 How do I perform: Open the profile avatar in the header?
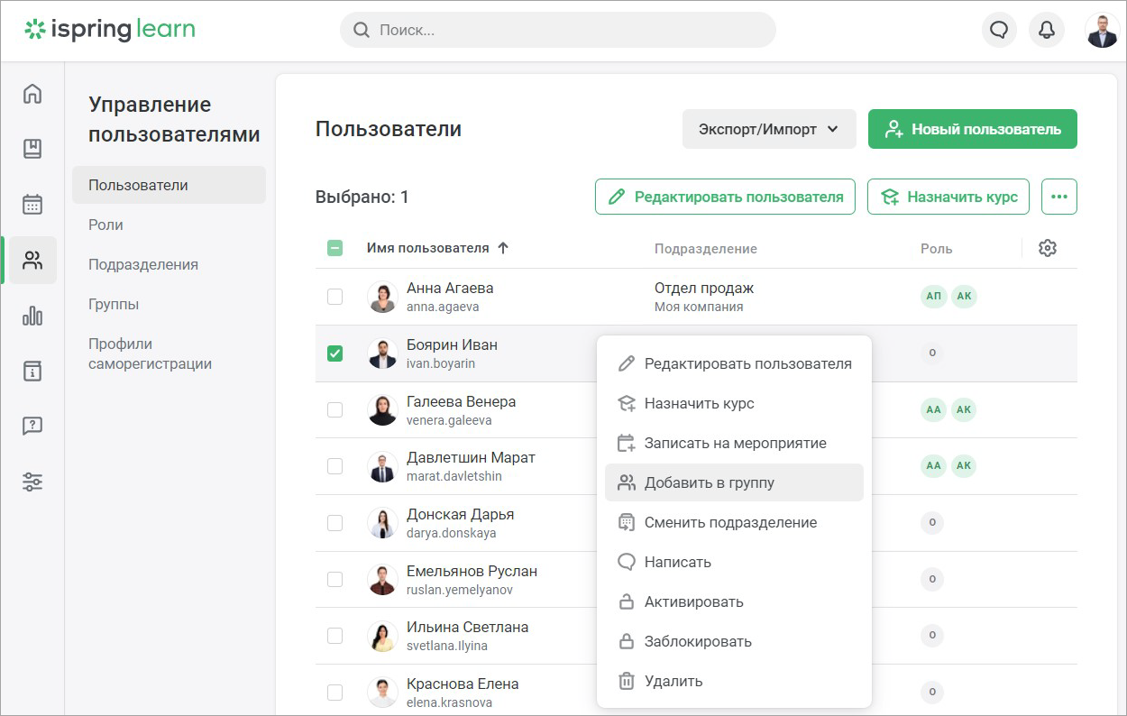1102,30
